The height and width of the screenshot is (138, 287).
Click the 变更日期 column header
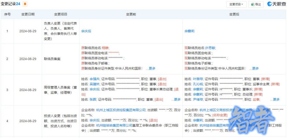28,14
